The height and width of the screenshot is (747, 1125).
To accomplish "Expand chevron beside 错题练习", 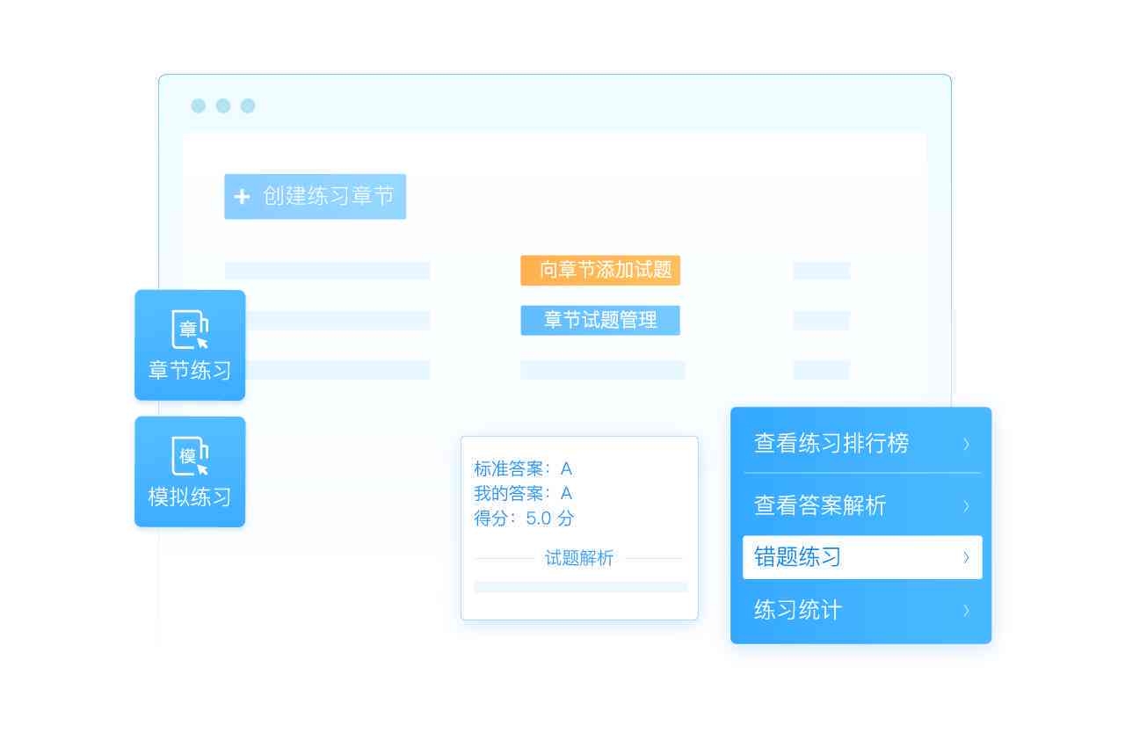I will (x=966, y=558).
